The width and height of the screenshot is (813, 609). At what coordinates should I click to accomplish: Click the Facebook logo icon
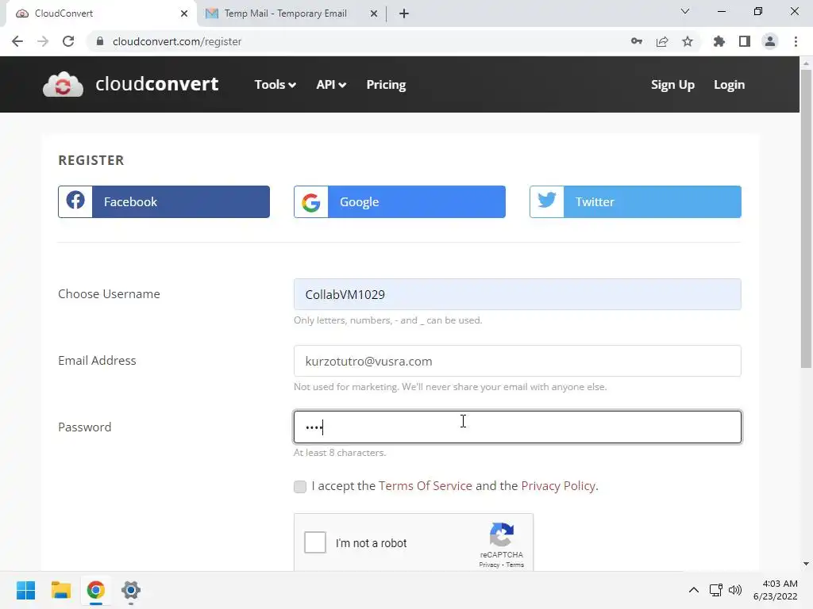coord(75,201)
